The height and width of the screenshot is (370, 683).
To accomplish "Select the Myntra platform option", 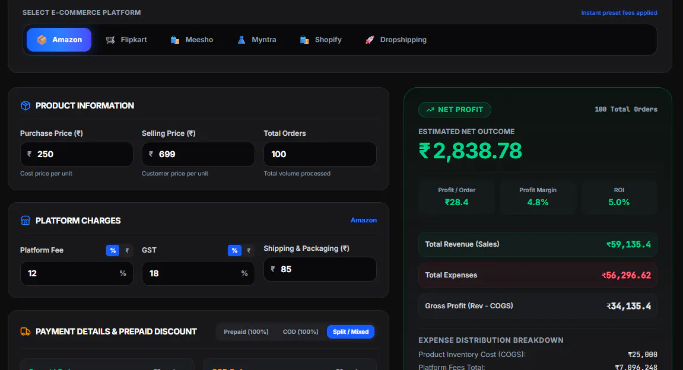I will tap(256, 40).
